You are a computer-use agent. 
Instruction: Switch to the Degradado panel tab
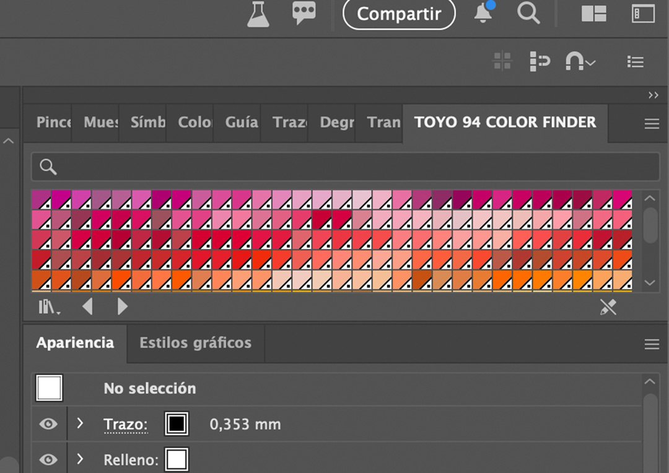[336, 123]
